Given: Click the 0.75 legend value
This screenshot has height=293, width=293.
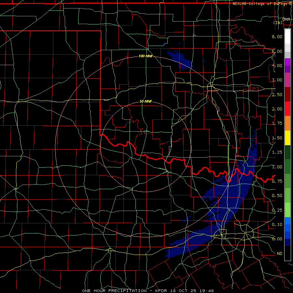Looking at the screenshot, I should tap(277, 181).
